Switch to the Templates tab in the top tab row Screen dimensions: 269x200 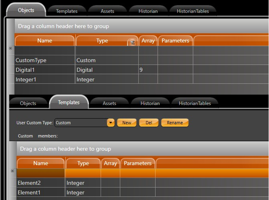point(66,11)
